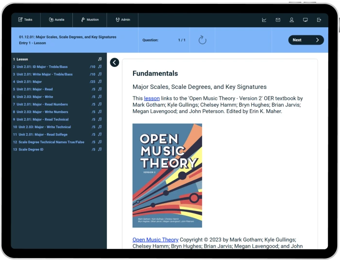Screen dimensions: 340x260
Task: Open the messages envelope icon
Action: coord(278,20)
